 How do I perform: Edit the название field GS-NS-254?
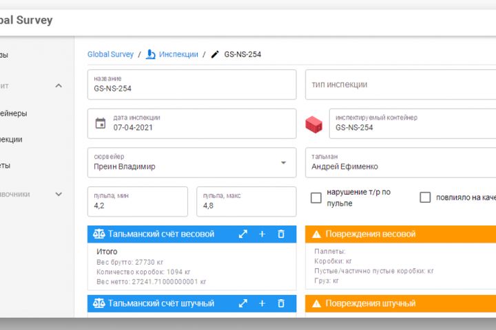(x=192, y=85)
